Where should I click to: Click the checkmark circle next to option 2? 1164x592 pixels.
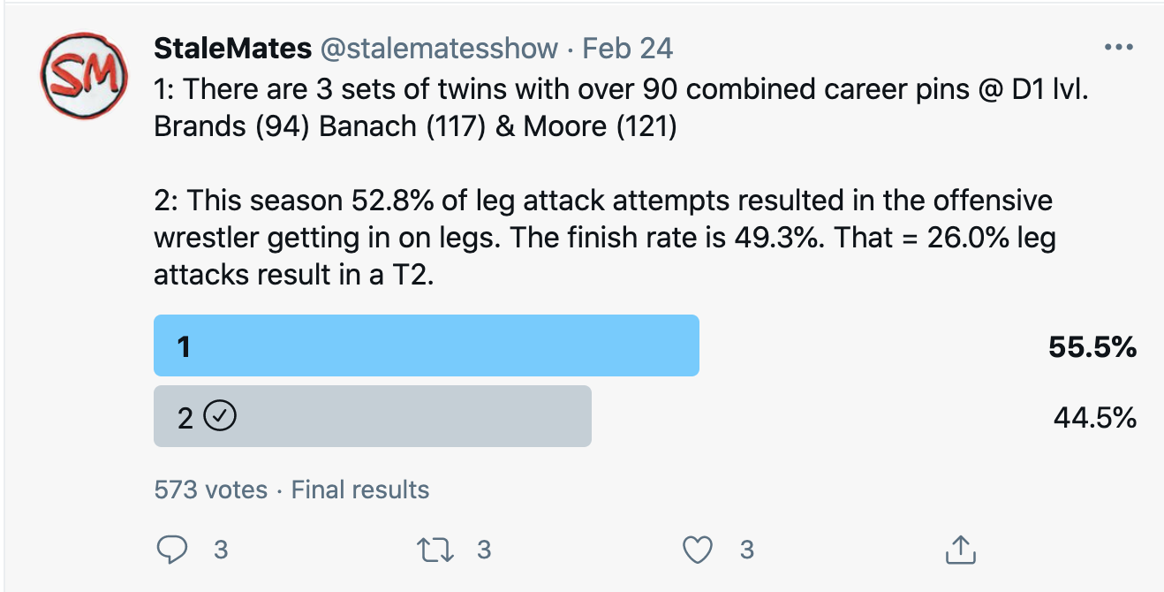(219, 416)
